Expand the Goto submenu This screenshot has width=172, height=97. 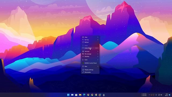click(x=90, y=60)
